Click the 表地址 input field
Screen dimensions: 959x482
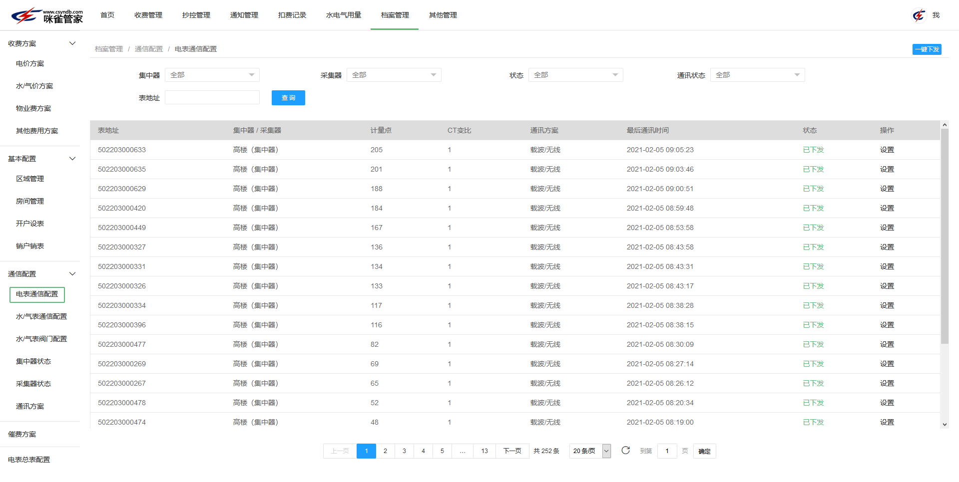(x=212, y=97)
